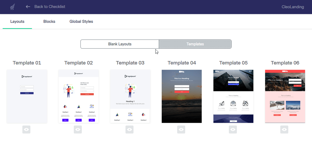Click the CleoLanding project name
The width and height of the screenshot is (312, 151).
[x=293, y=7]
